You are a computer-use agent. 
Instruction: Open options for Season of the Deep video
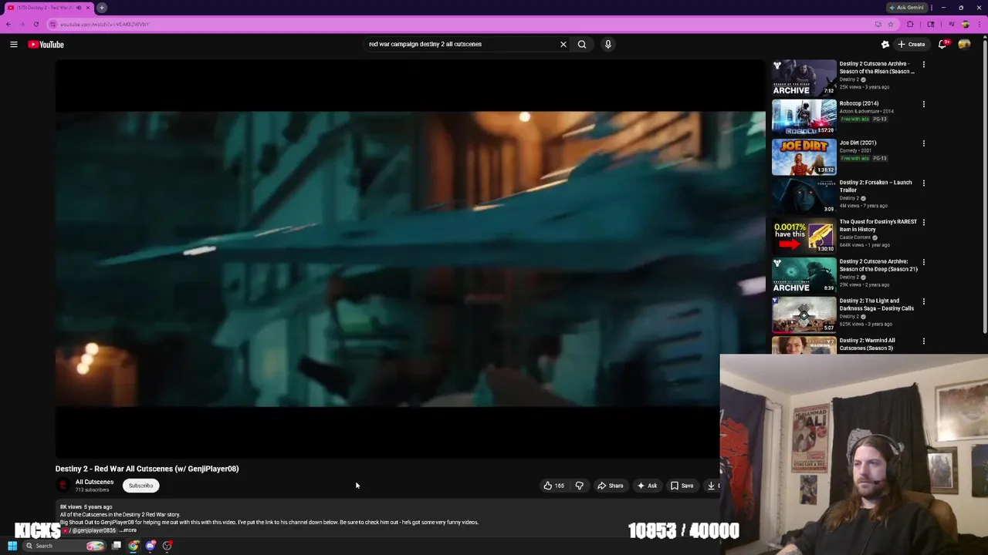click(x=924, y=262)
